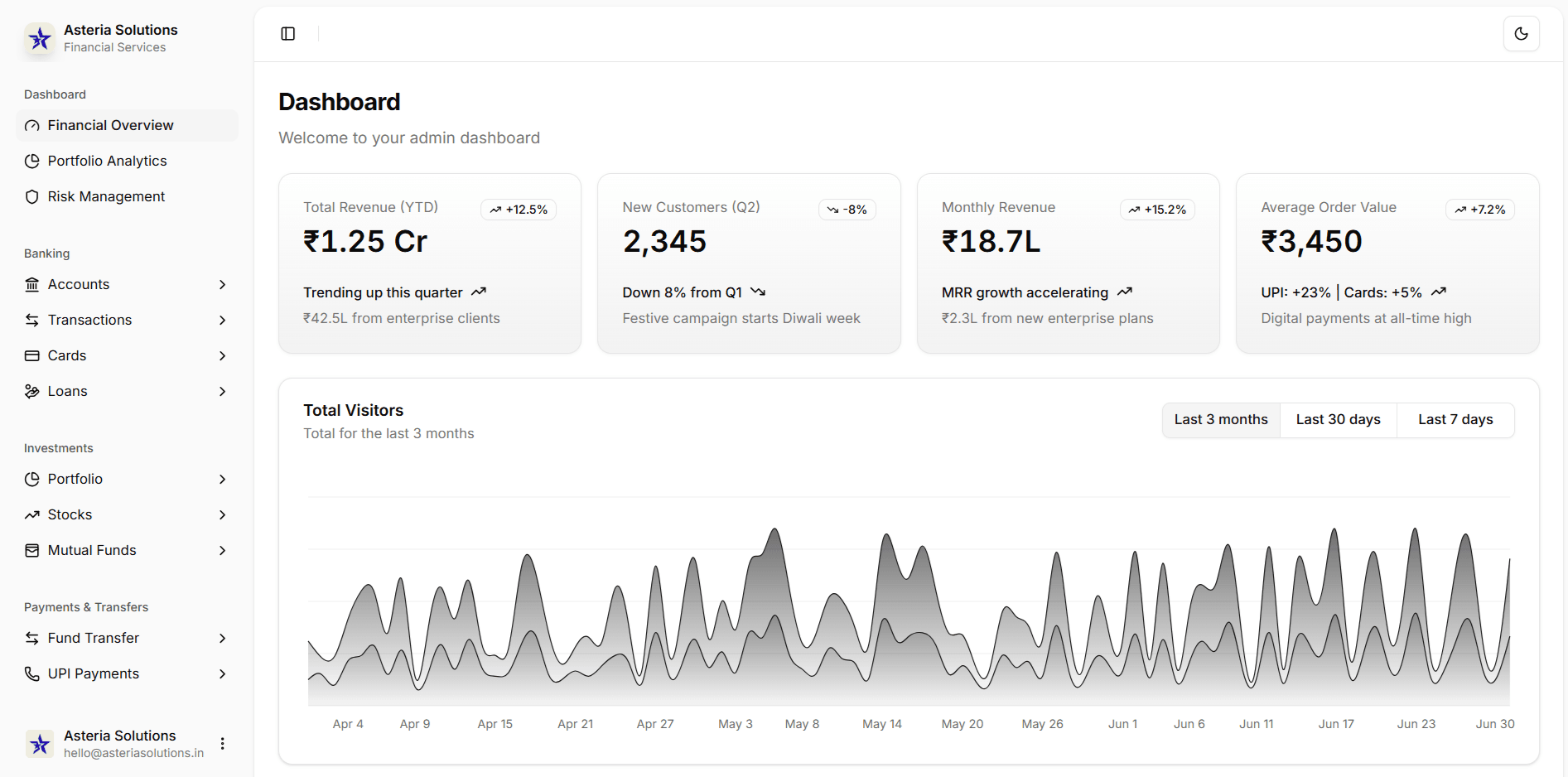This screenshot has height=777, width=1568.
Task: Click the Stocks trending line icon
Action: 32,515
